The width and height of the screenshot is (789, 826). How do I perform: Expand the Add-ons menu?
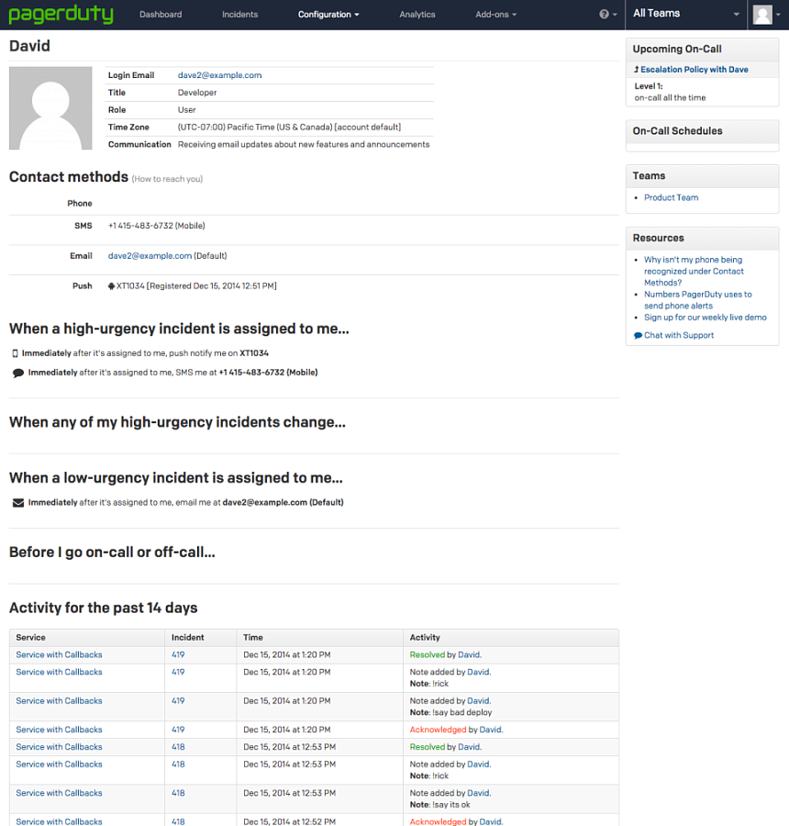click(495, 14)
